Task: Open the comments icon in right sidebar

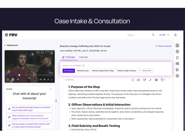Action: [177, 64]
